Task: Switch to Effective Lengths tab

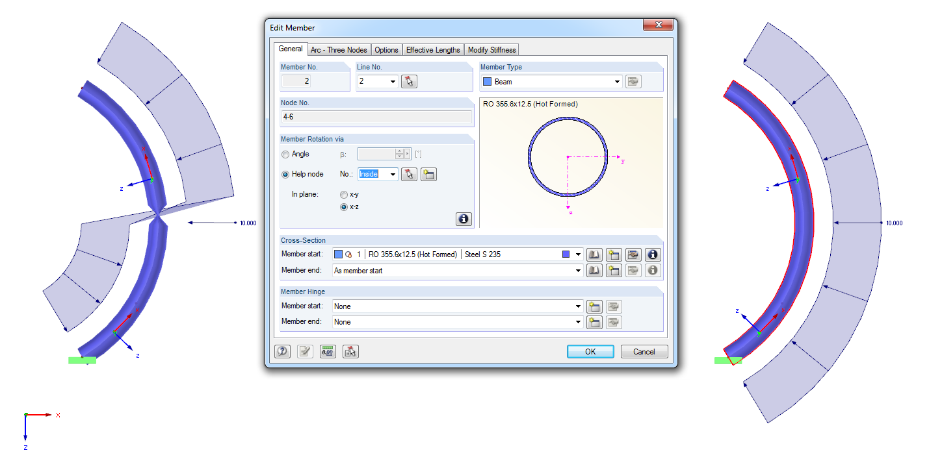Action: (433, 50)
